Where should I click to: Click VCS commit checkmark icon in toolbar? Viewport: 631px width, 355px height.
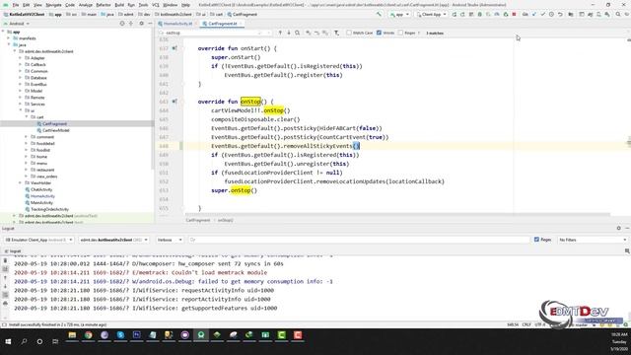pyautogui.click(x=542, y=14)
